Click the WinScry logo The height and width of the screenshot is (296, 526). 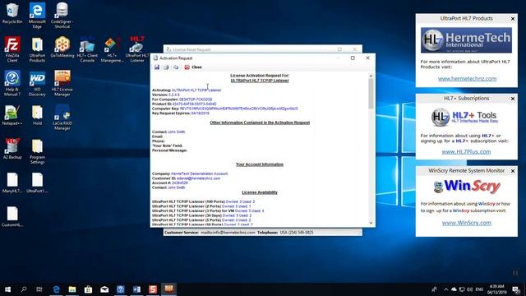467,187
